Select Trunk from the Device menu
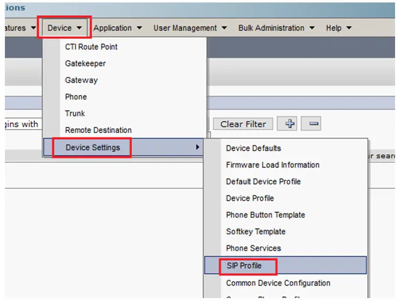 [x=75, y=113]
